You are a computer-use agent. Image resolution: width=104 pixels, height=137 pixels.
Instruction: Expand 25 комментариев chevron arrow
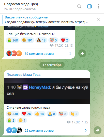click(85, 130)
